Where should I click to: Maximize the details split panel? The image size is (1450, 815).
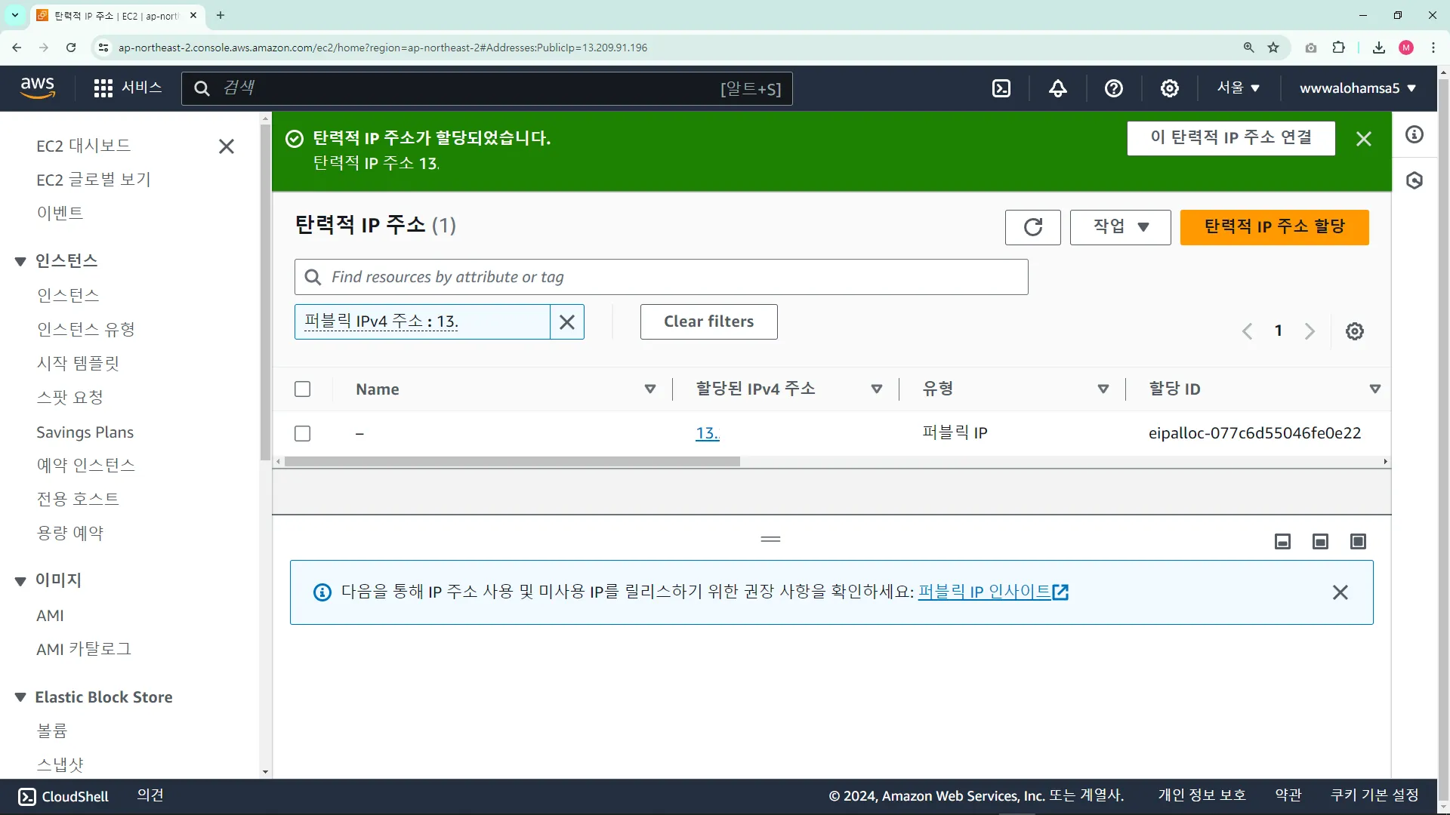pos(1357,541)
